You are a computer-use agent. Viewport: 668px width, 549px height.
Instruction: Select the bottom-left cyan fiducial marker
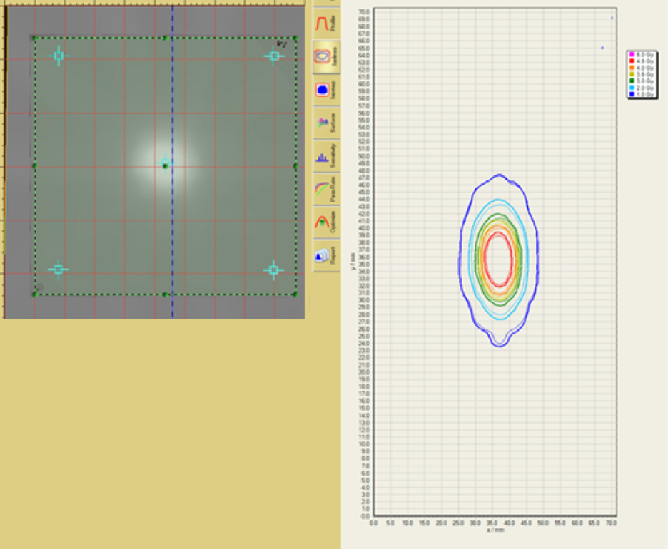[59, 270]
